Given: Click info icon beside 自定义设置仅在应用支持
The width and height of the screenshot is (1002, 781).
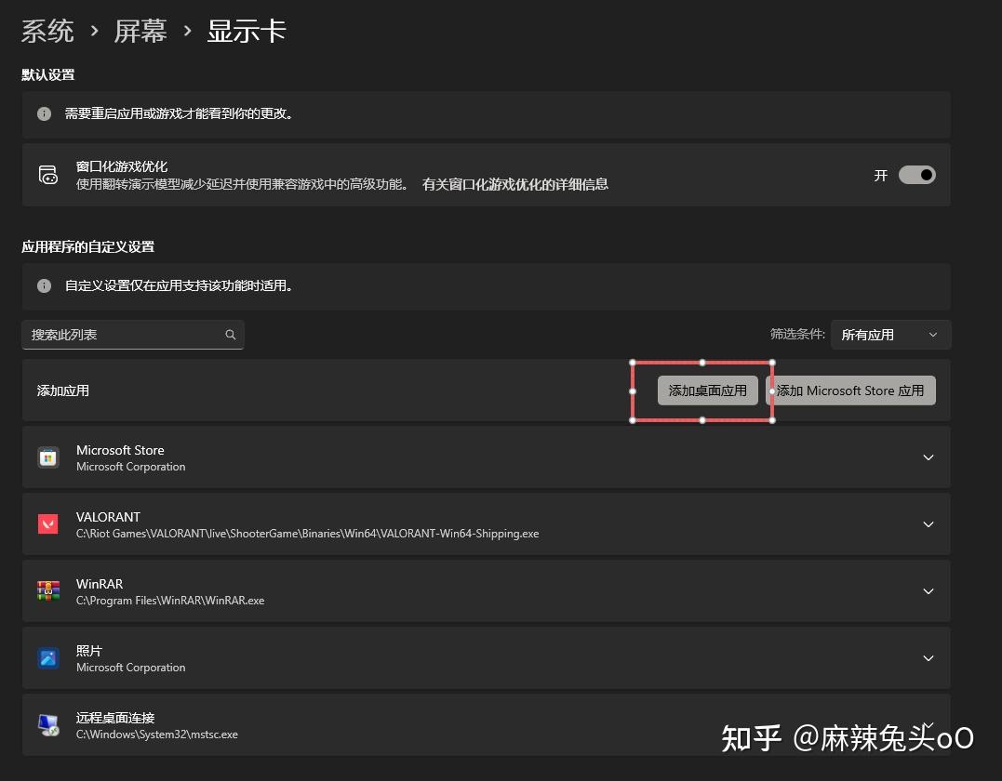Looking at the screenshot, I should (44, 285).
